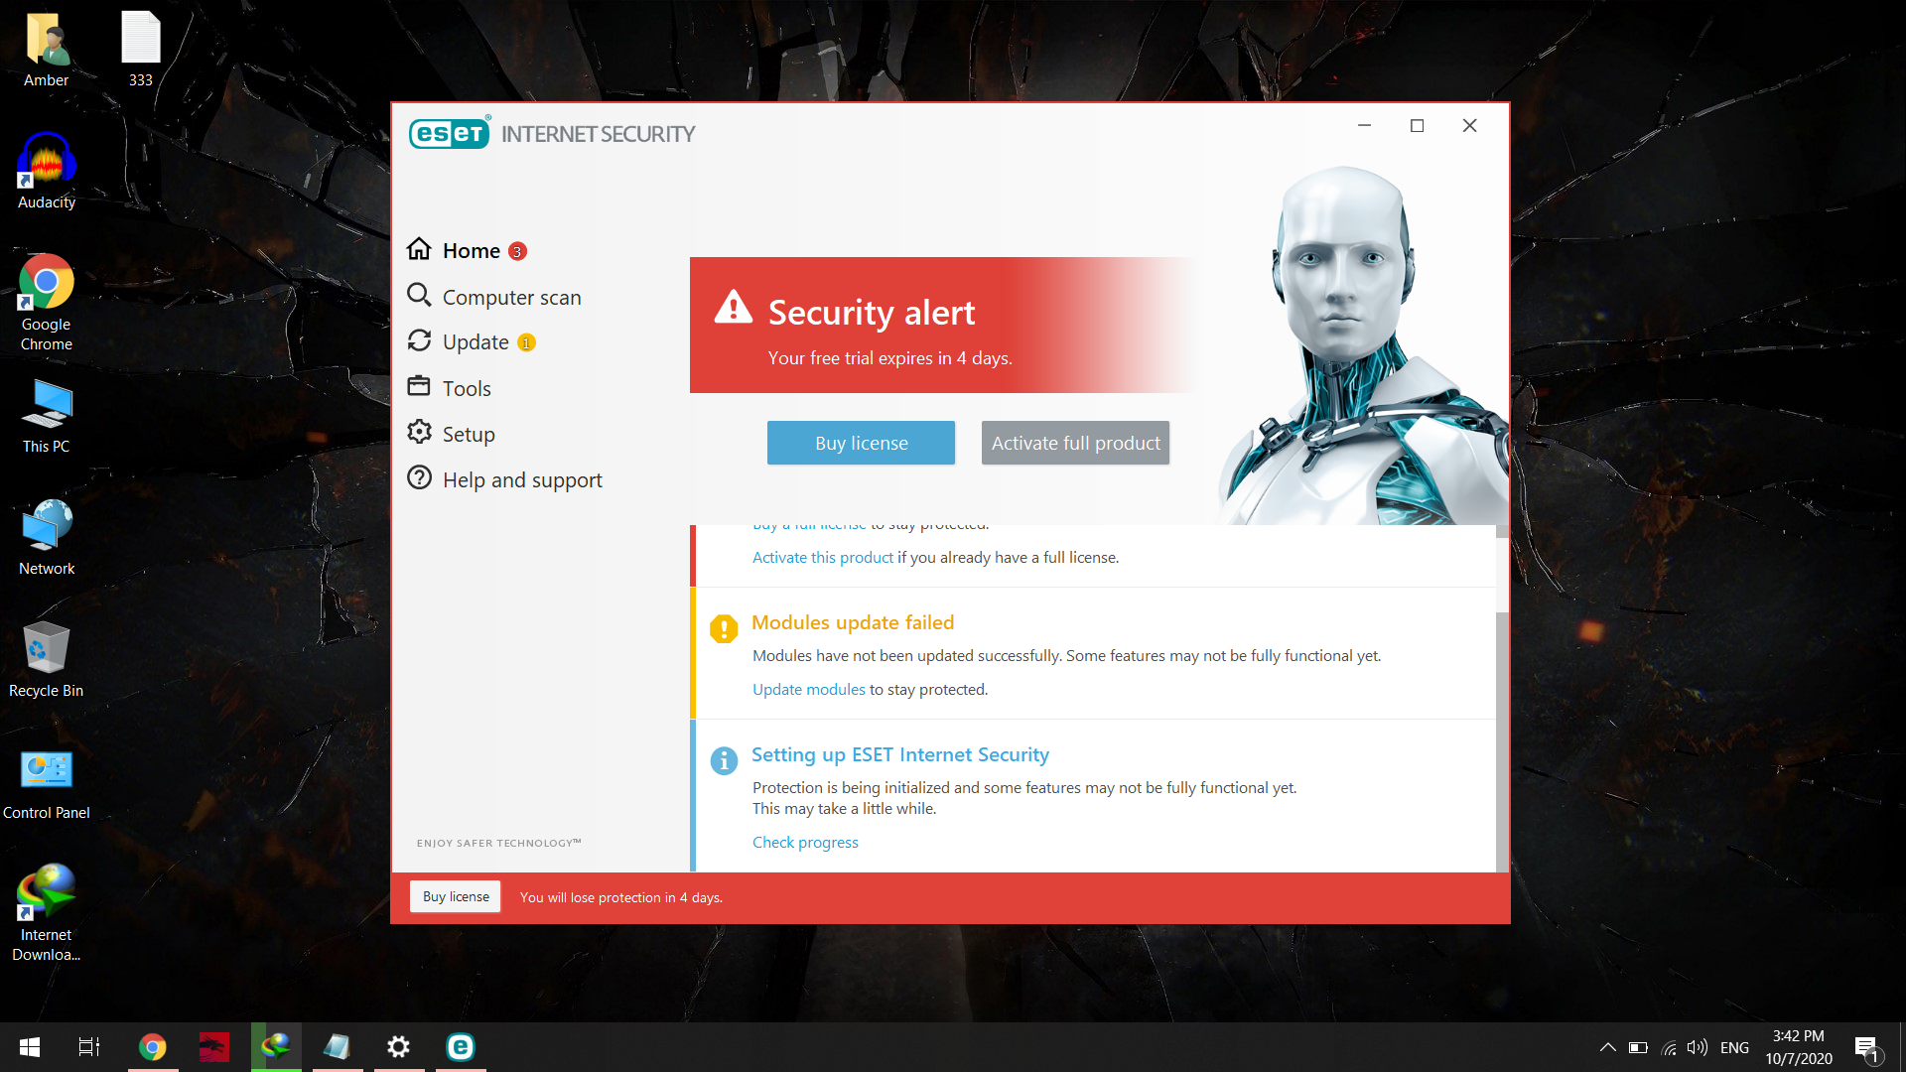Click the 'Your free trial expires in 4 days' text

pos(889,358)
